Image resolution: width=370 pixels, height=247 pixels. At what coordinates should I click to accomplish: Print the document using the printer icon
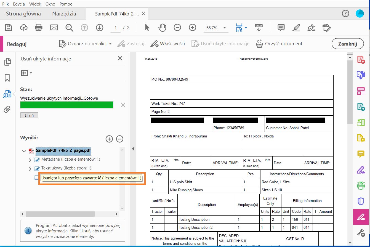pos(39,28)
